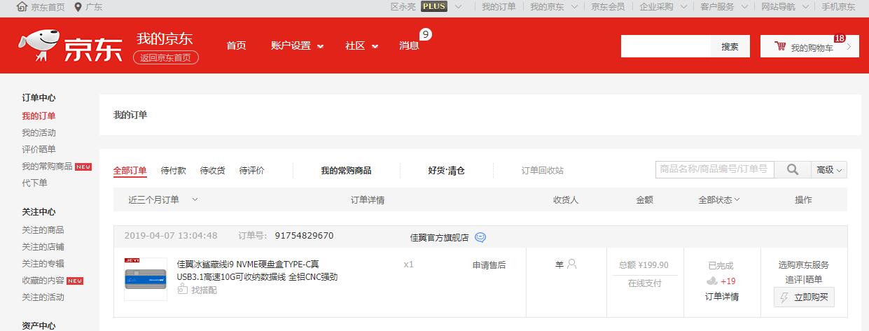Click the PLUS membership badge
869x331 pixels.
pyautogui.click(x=434, y=7)
